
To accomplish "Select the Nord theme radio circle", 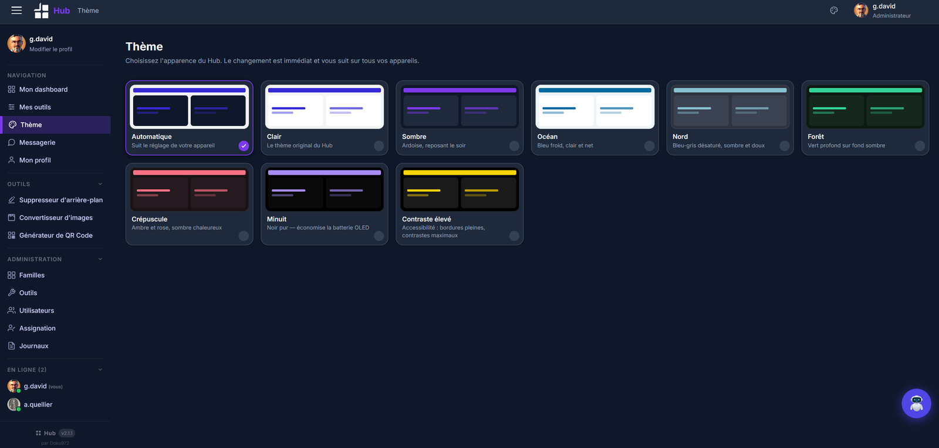I will pyautogui.click(x=785, y=146).
